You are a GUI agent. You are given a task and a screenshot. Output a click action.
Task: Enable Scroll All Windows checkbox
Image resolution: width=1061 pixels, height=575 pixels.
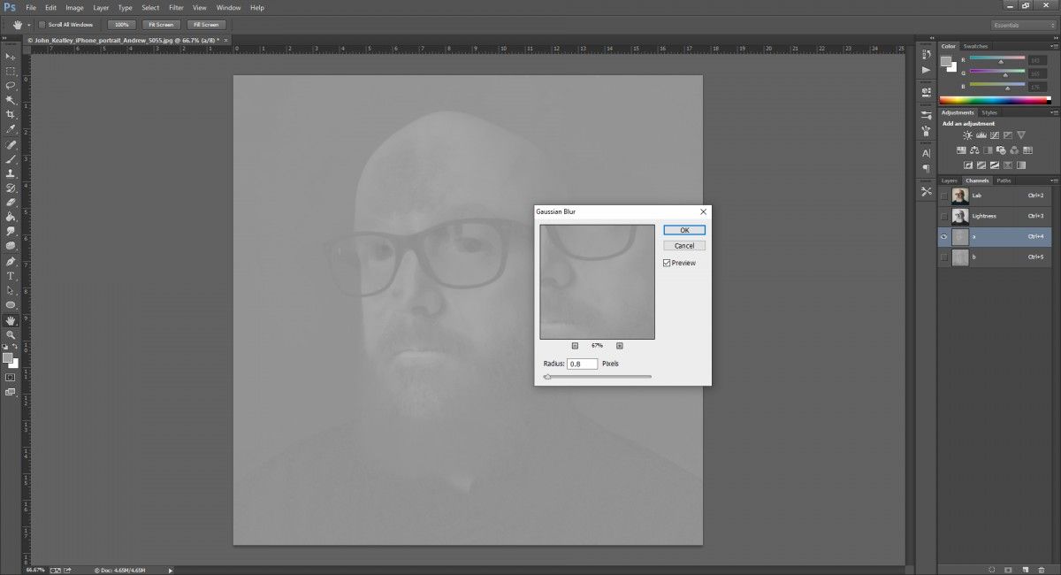pos(42,25)
